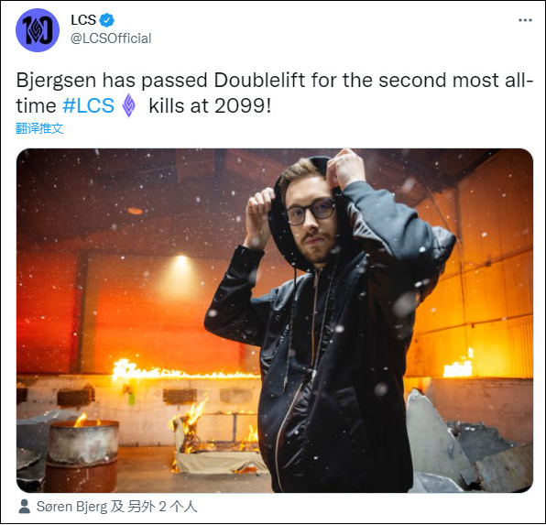The width and height of the screenshot is (546, 525).
Task: Click the purple LCS logo emoji
Action: [x=128, y=105]
